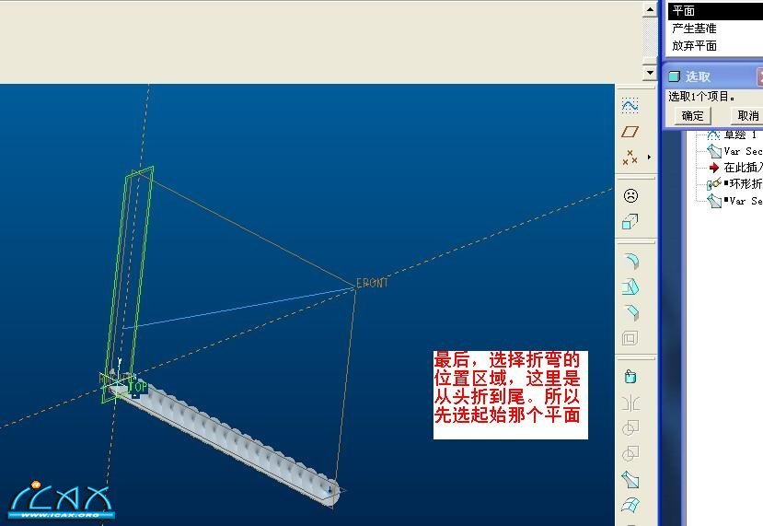Click the Trim tool icon below Merge

point(630,454)
